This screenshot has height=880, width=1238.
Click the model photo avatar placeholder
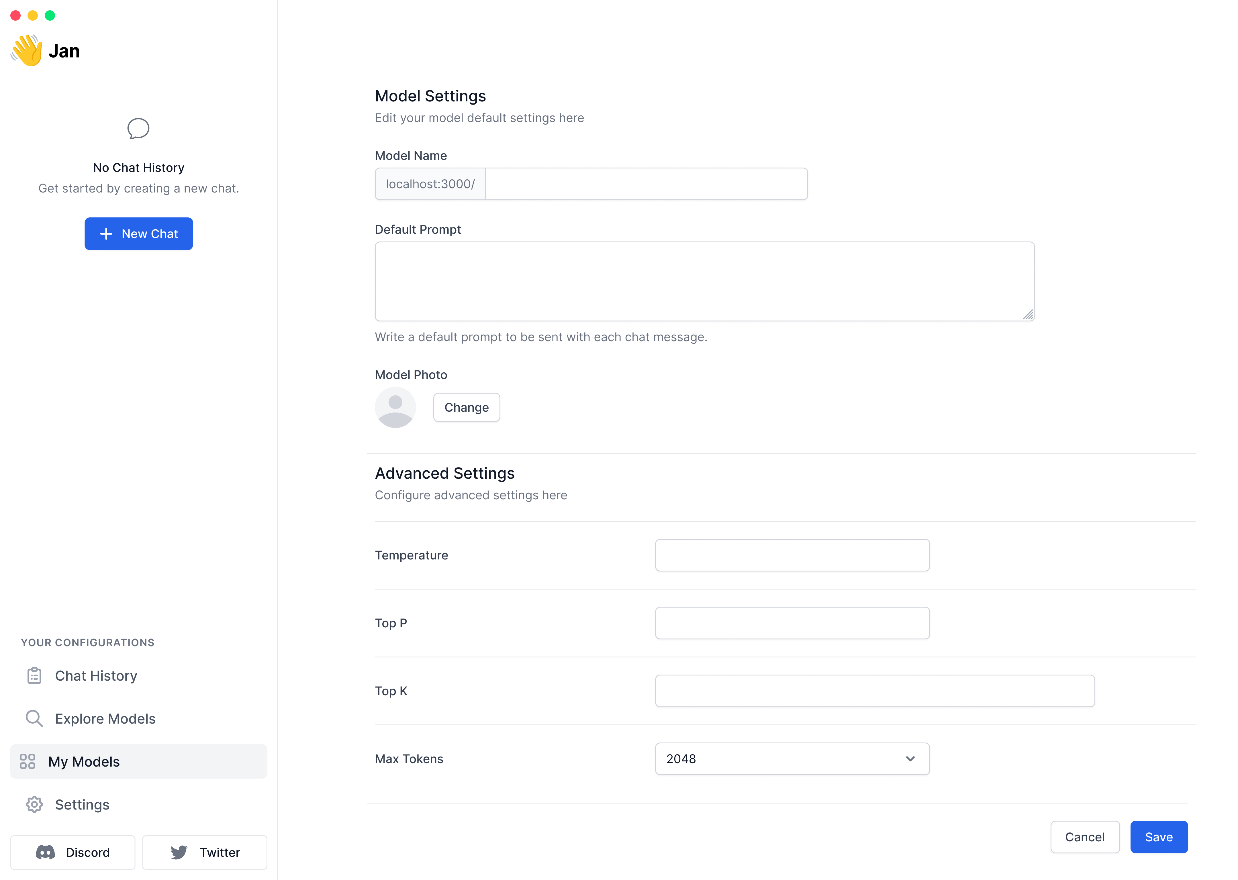(x=395, y=407)
